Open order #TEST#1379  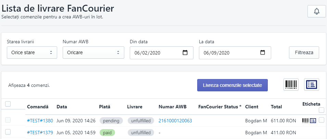pos(40,133)
